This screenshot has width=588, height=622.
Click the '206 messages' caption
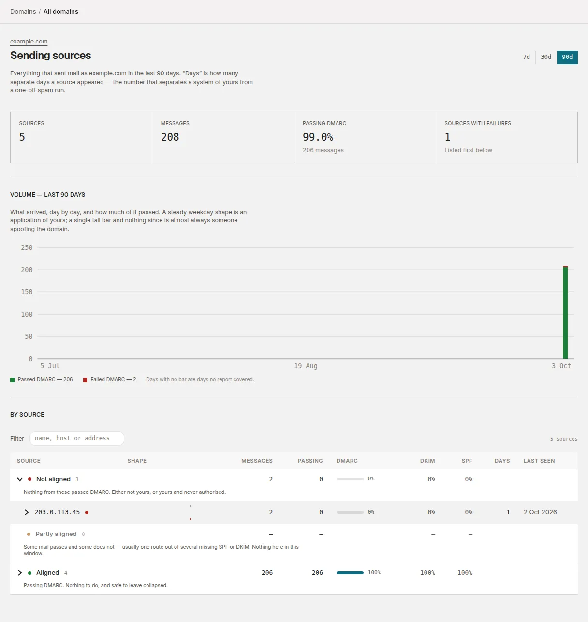[x=323, y=150]
